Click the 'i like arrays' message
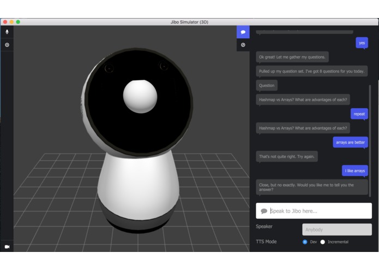Viewport: 379px width, 270px height. [x=355, y=171]
